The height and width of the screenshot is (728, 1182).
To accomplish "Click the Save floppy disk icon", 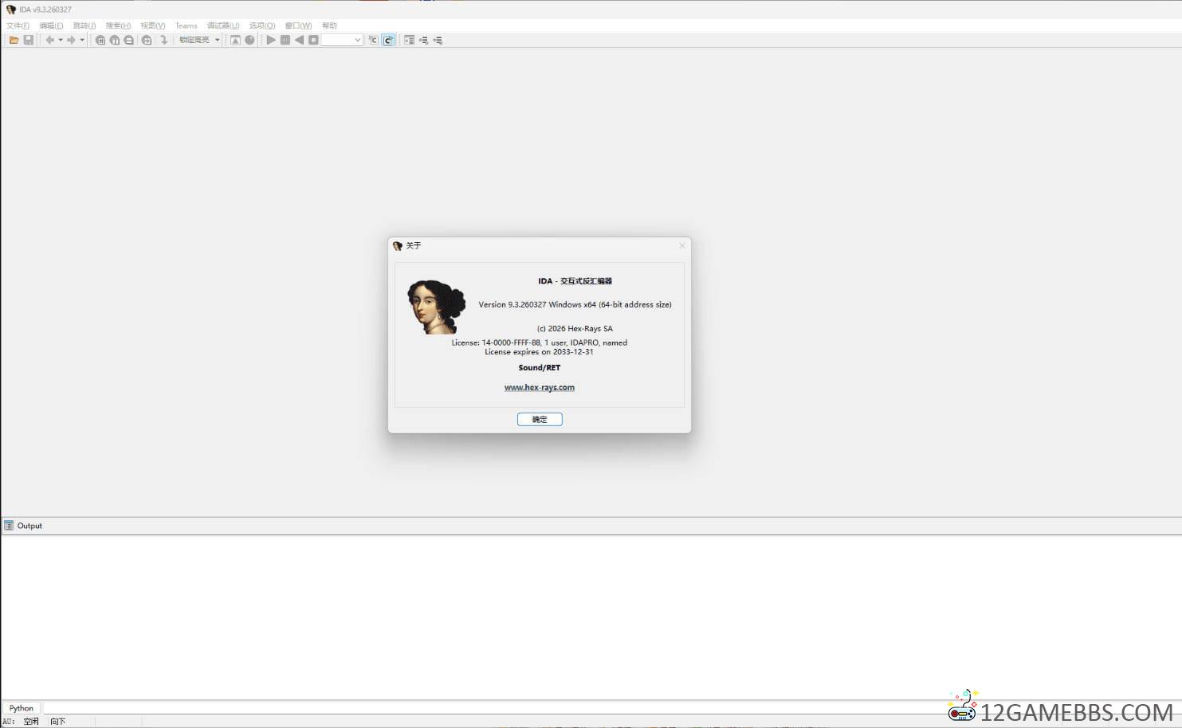I will pyautogui.click(x=29, y=40).
